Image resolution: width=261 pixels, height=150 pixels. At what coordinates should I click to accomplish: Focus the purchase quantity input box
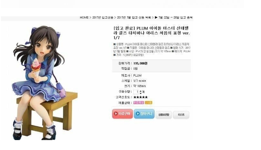136,92
